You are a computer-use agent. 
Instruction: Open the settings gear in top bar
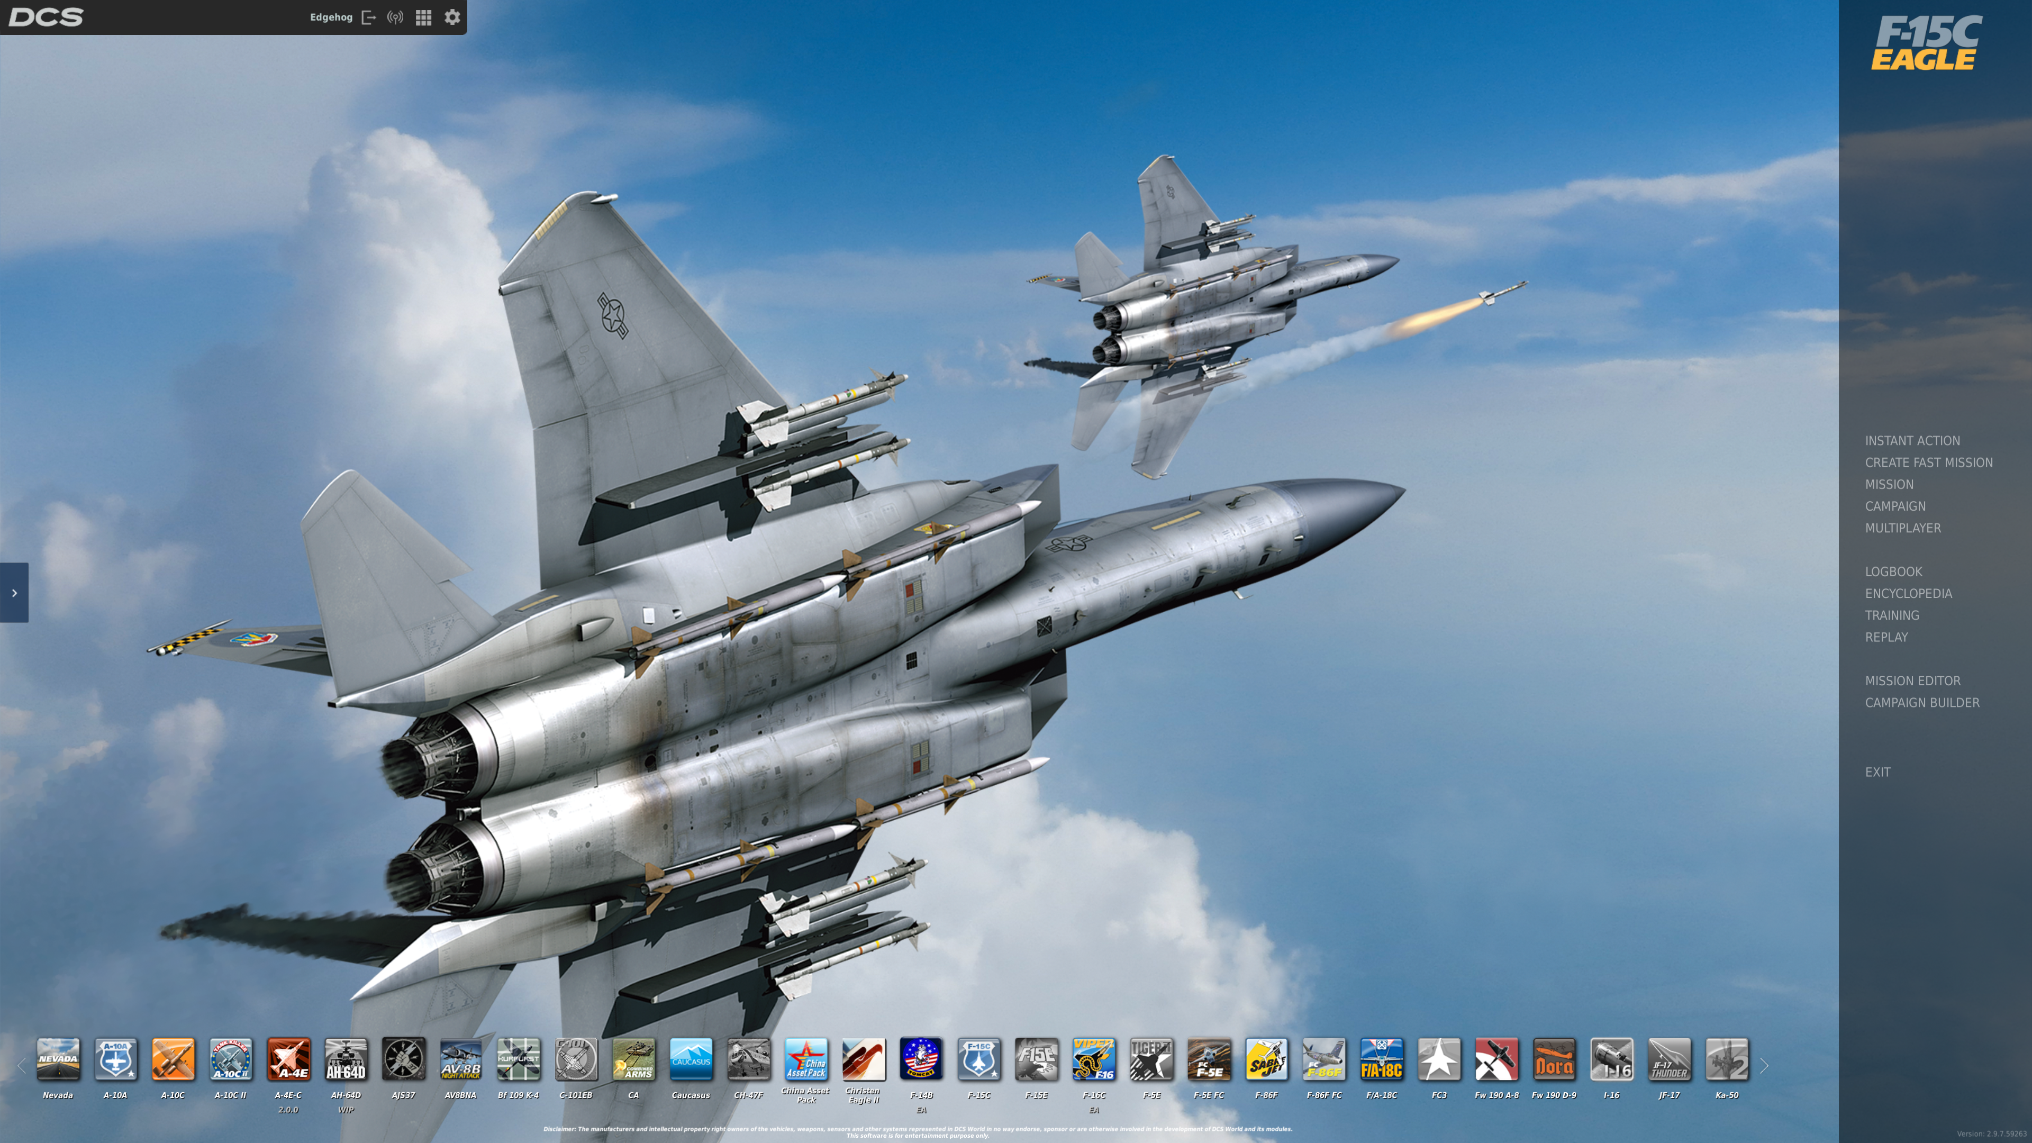(452, 17)
